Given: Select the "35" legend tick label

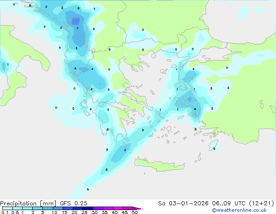Looking at the screenshot, I should pos(104,212).
